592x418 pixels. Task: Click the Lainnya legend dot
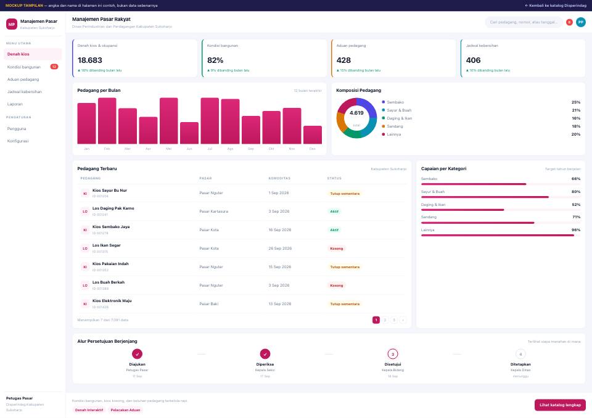click(384, 134)
